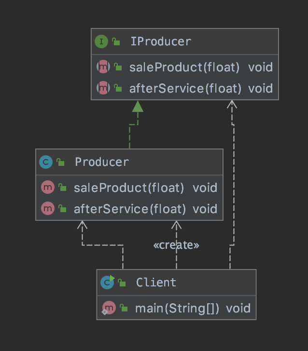Select the Client node title
Image resolution: width=308 pixels, height=351 pixels.
[156, 283]
